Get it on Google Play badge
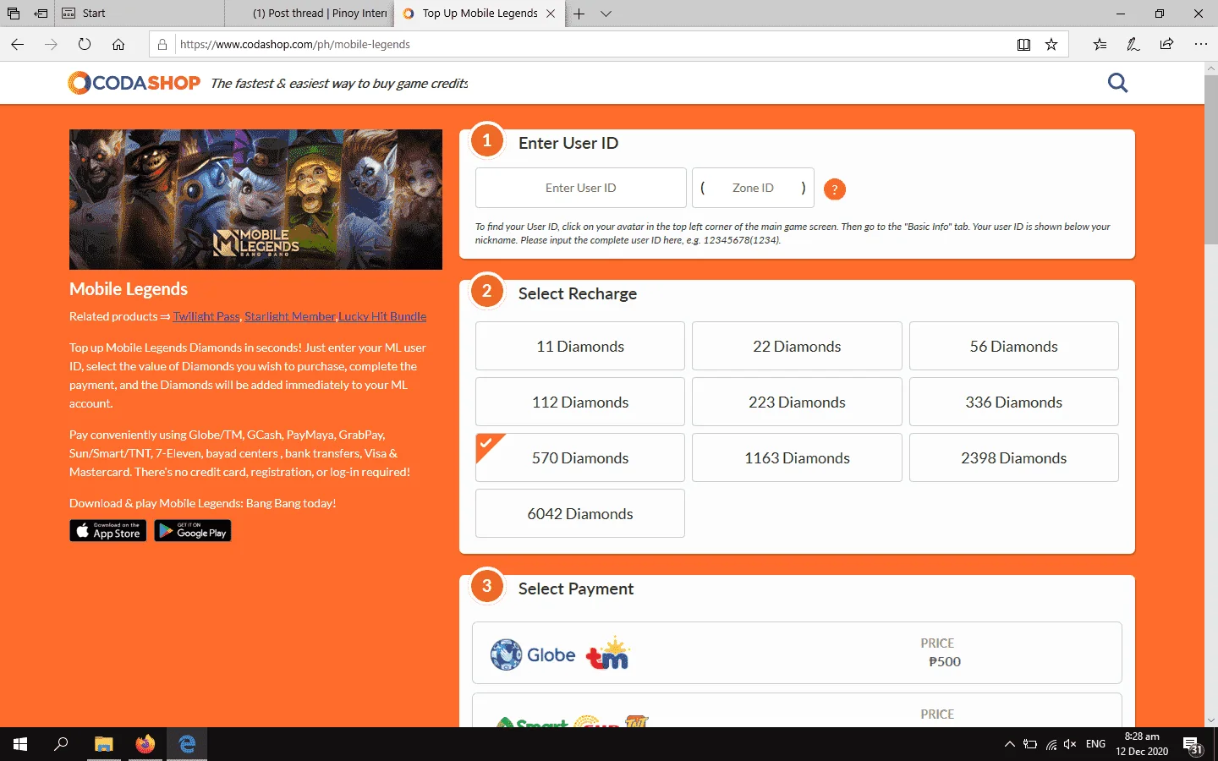The width and height of the screenshot is (1218, 761). point(193,531)
